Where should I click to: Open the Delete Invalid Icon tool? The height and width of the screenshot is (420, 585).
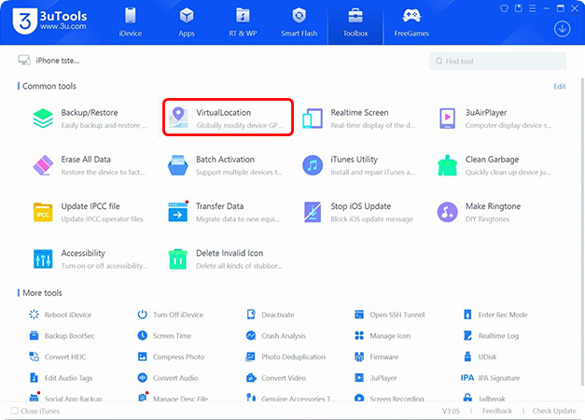[178, 259]
